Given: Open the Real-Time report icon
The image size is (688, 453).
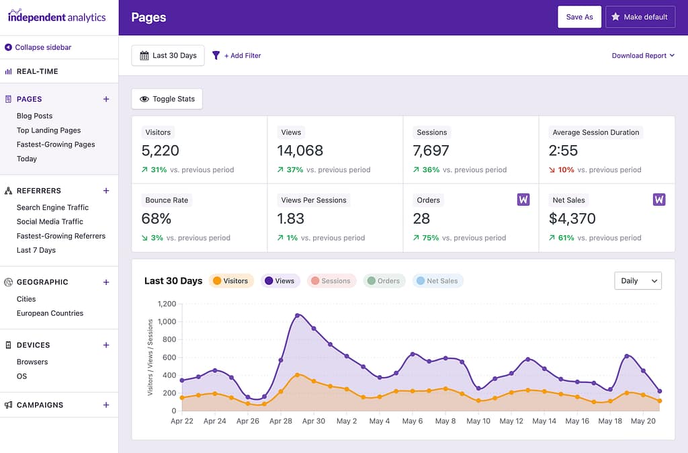Looking at the screenshot, I should pyautogui.click(x=9, y=71).
